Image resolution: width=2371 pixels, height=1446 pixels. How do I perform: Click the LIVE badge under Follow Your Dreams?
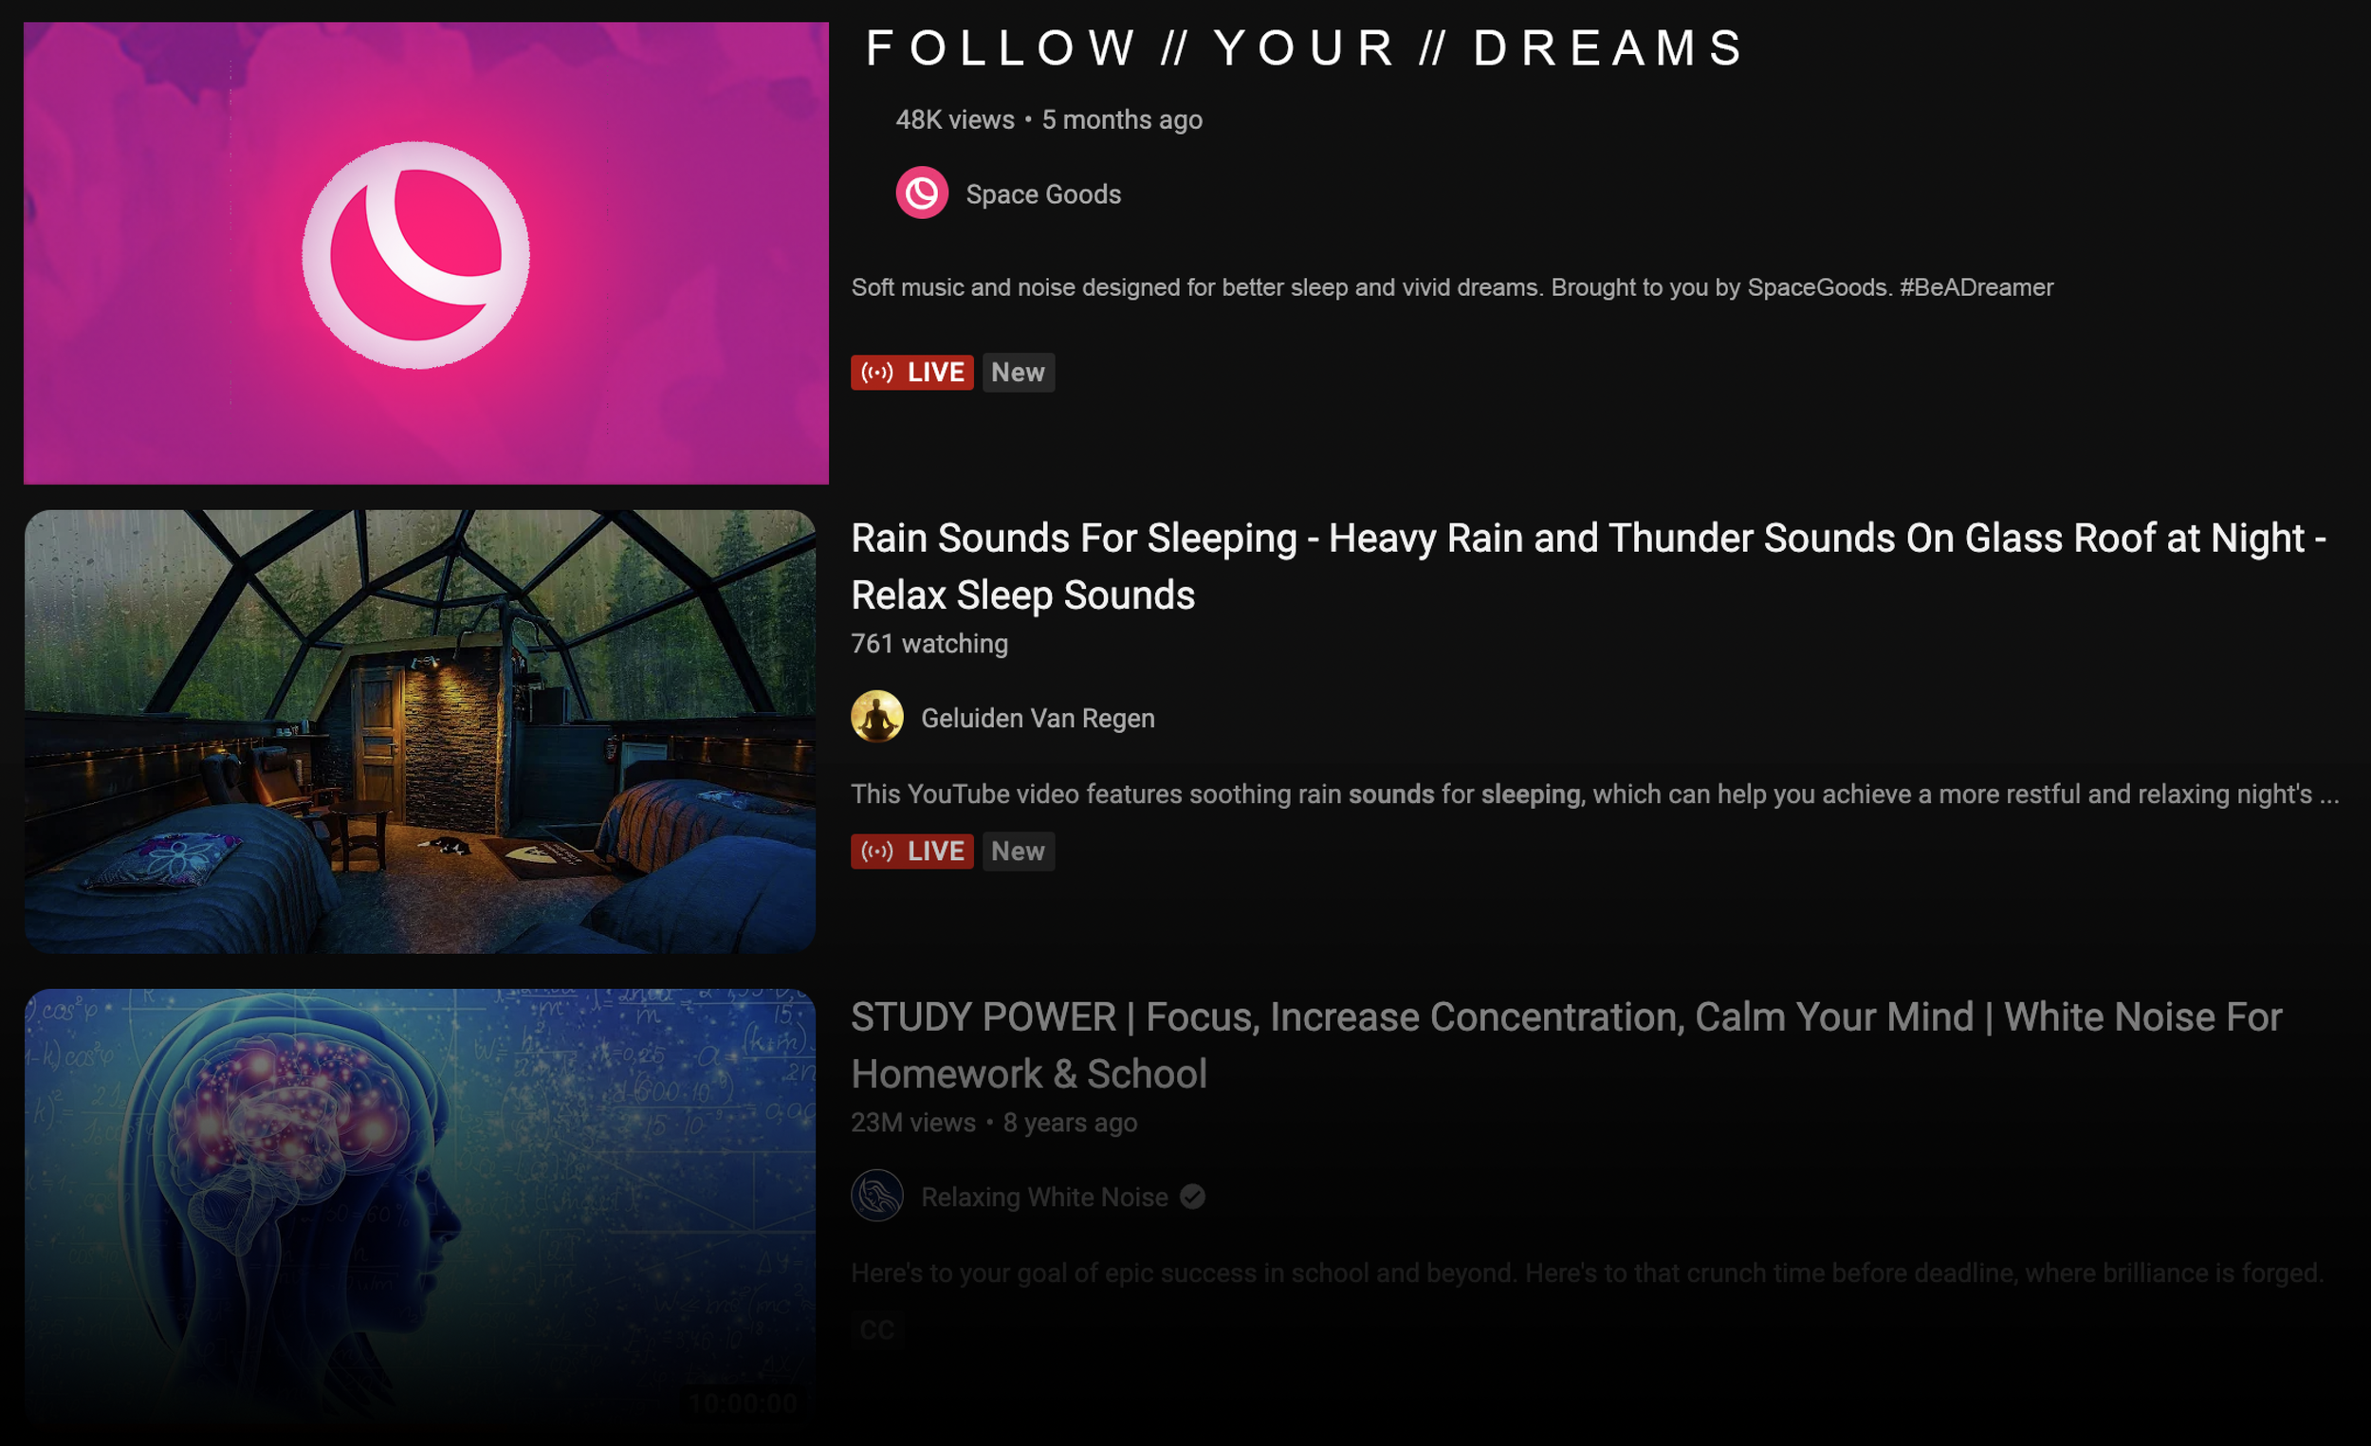(x=912, y=373)
